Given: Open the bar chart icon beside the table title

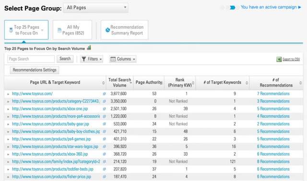Looking at the screenshot, I should click(89, 47).
